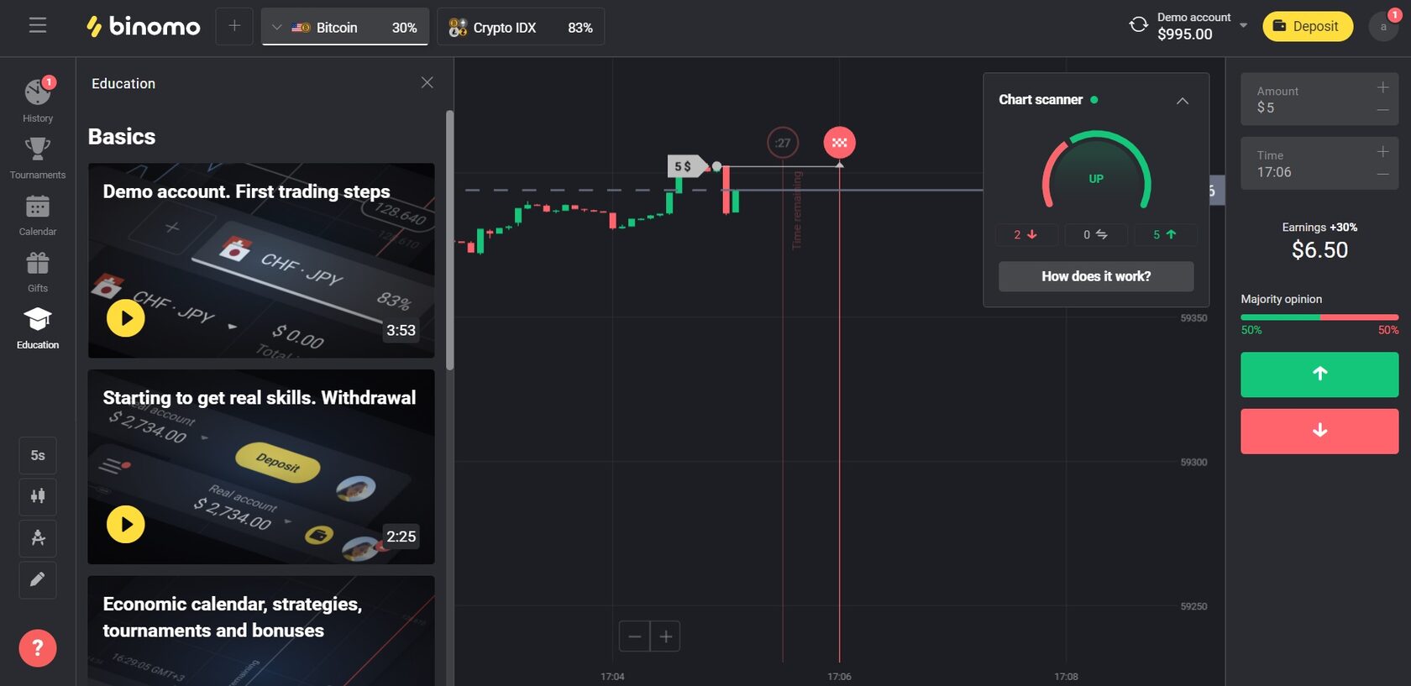Open the History panel
Viewport: 1411px width, 686px height.
coord(37,97)
